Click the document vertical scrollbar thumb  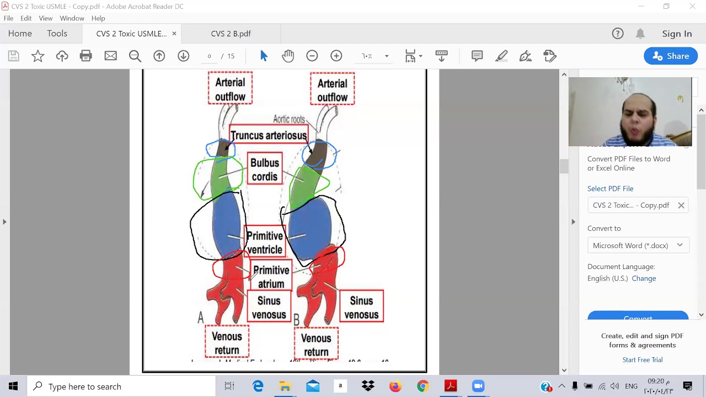click(x=564, y=167)
